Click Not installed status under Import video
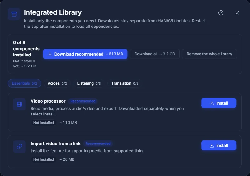Image resolution: width=250 pixels, height=176 pixels. click(43, 159)
